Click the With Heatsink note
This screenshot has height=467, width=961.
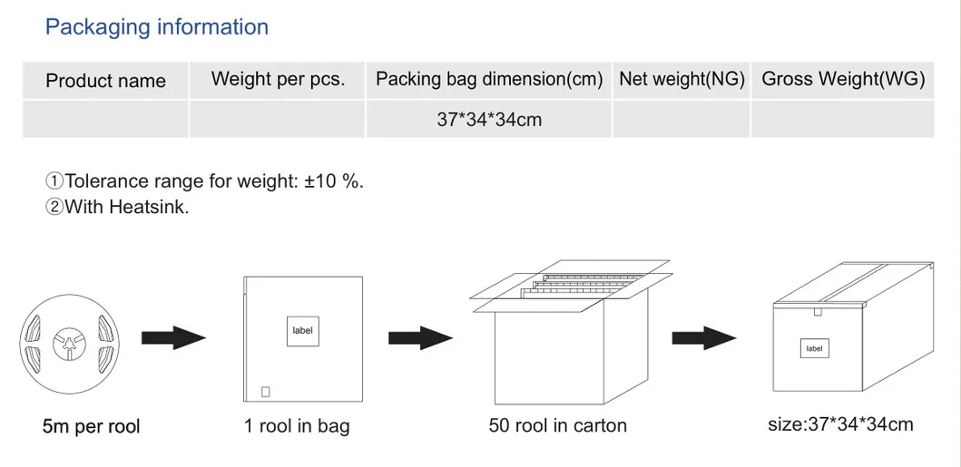(x=117, y=207)
